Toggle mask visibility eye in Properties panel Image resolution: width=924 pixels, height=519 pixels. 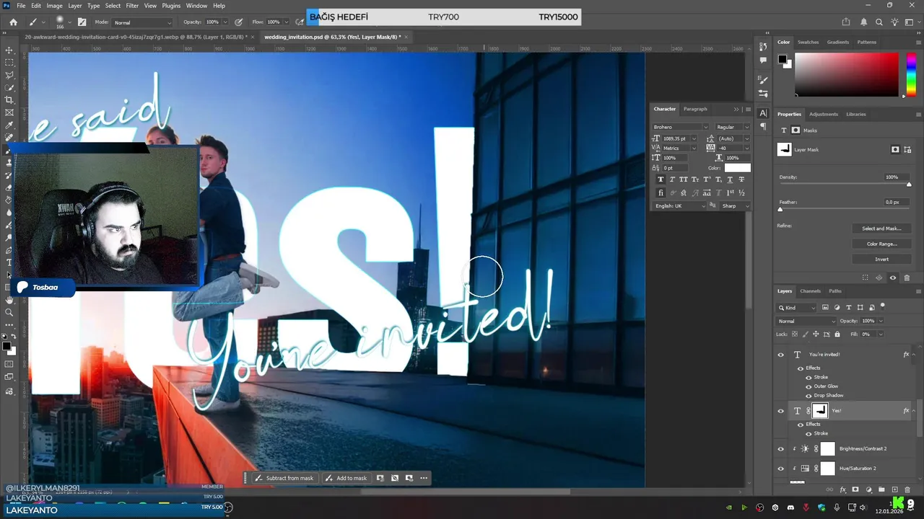pyautogui.click(x=893, y=278)
